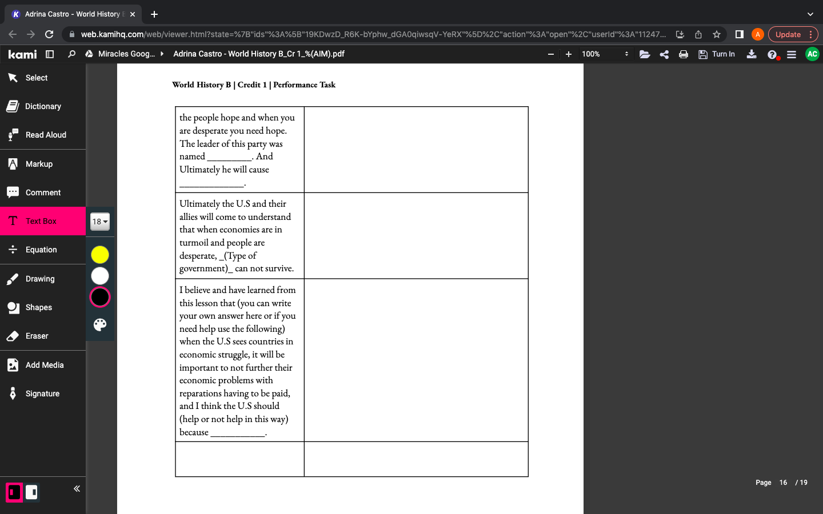Image resolution: width=823 pixels, height=514 pixels.
Task: Open the help question mark icon
Action: pyautogui.click(x=772, y=55)
